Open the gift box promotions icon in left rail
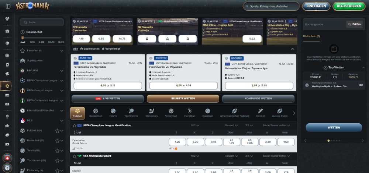This screenshot has width=369, height=173. pos(7,31)
